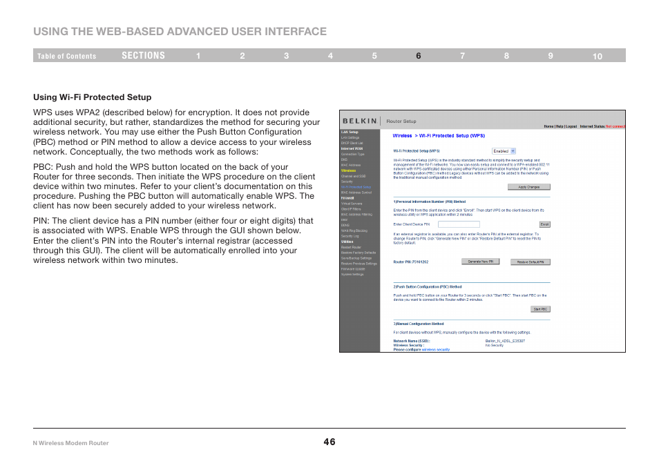The image size is (659, 461).
Task: Click the Restore Default PIN button
Action: 531,262
